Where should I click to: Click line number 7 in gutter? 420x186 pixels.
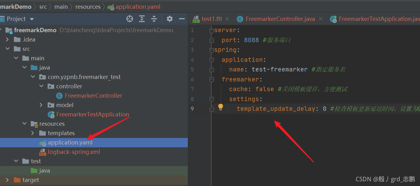tap(192, 89)
